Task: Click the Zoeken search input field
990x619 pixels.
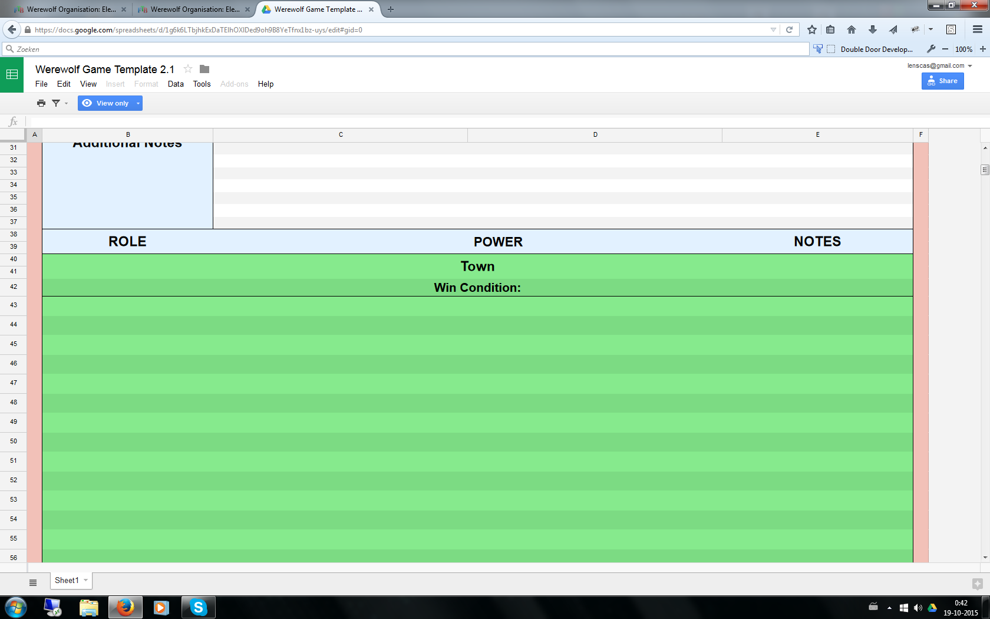Action: [x=407, y=50]
